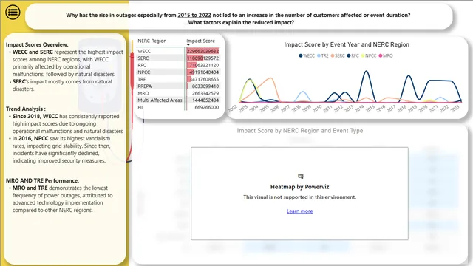
Task: Click the 2021 label on chart axis
Action: (434, 109)
